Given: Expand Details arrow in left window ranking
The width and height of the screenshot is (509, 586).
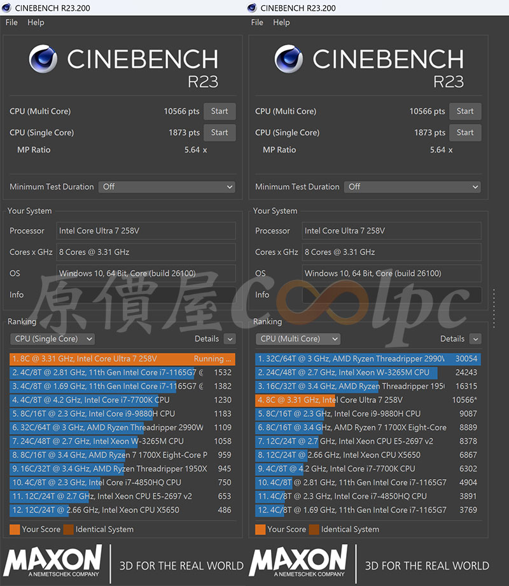Looking at the screenshot, I should pyautogui.click(x=230, y=339).
